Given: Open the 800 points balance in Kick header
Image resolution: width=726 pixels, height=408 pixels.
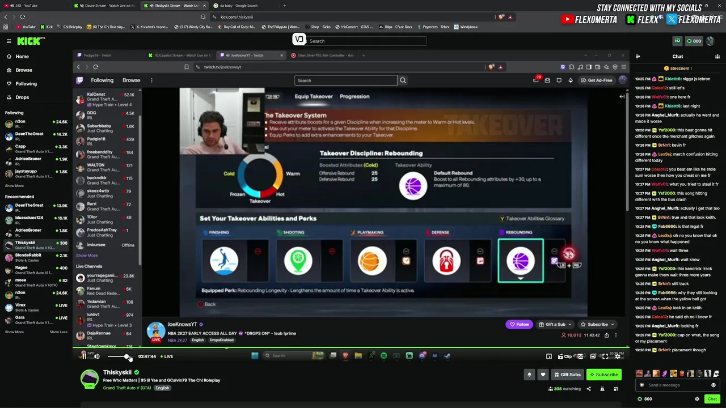Looking at the screenshot, I should point(694,41).
